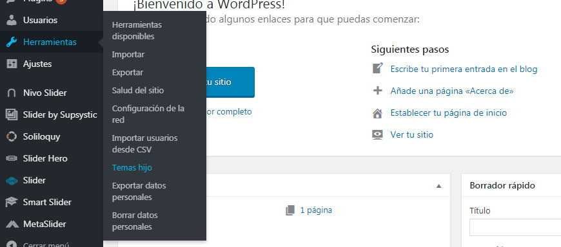Follow the 'Ver tu sitio' link
This screenshot has height=247, width=561.
click(x=412, y=135)
